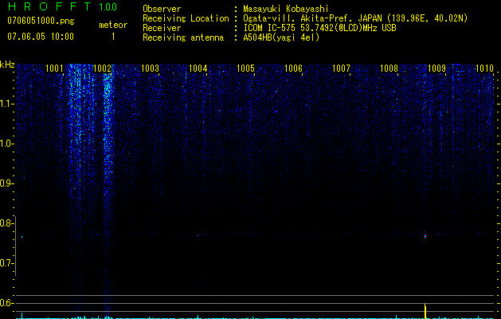Select the ICOM IC-575 receiver description
The height and width of the screenshot is (319, 501).
point(319,28)
